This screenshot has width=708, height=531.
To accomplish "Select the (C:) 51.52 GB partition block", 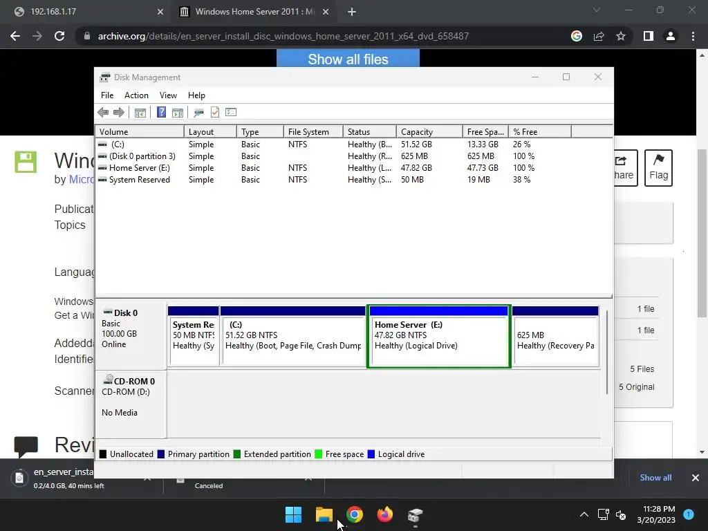I will click(293, 337).
